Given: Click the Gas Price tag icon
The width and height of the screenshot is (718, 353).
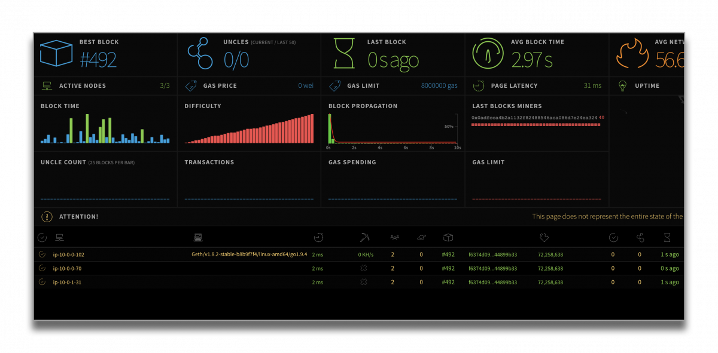Looking at the screenshot, I should (x=191, y=86).
